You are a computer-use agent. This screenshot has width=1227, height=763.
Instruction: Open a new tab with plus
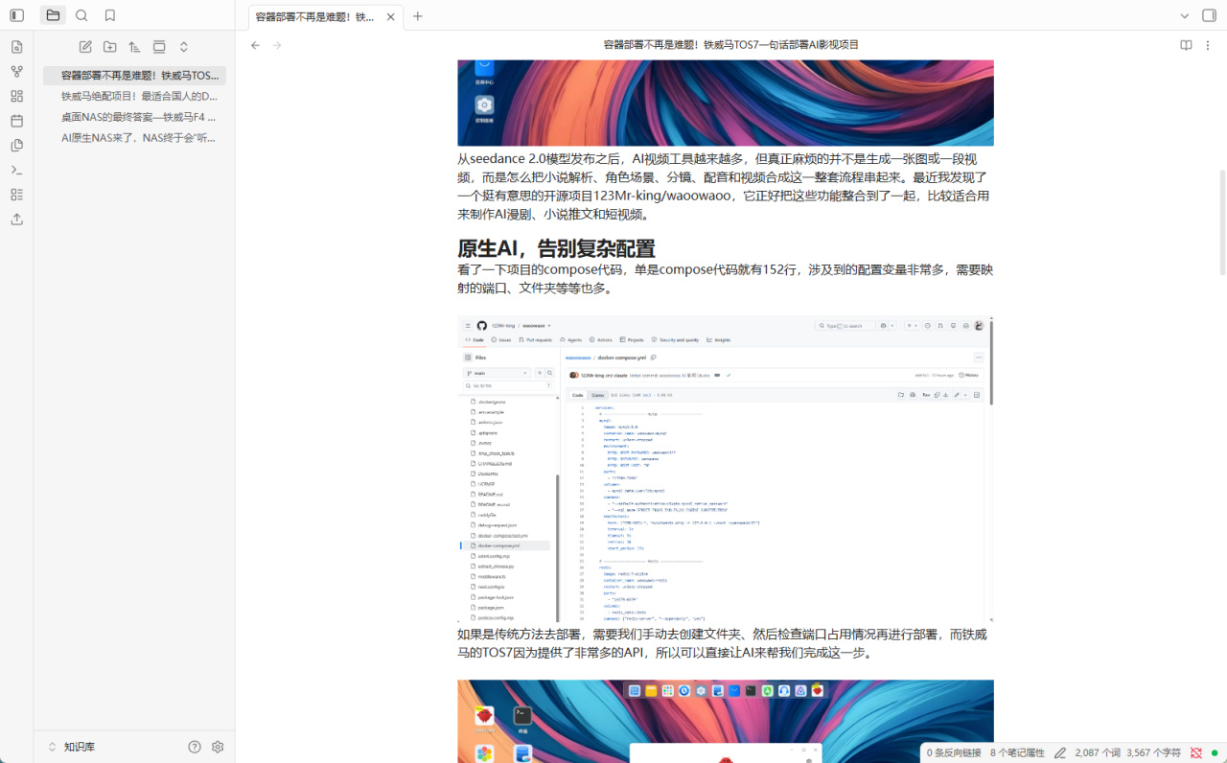(x=418, y=16)
